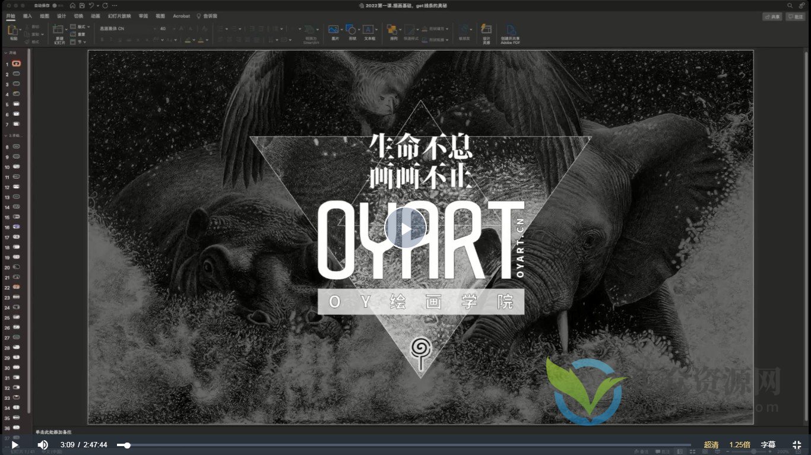Select slide 22 thumbnail
This screenshot has width=811, height=455.
click(17, 287)
